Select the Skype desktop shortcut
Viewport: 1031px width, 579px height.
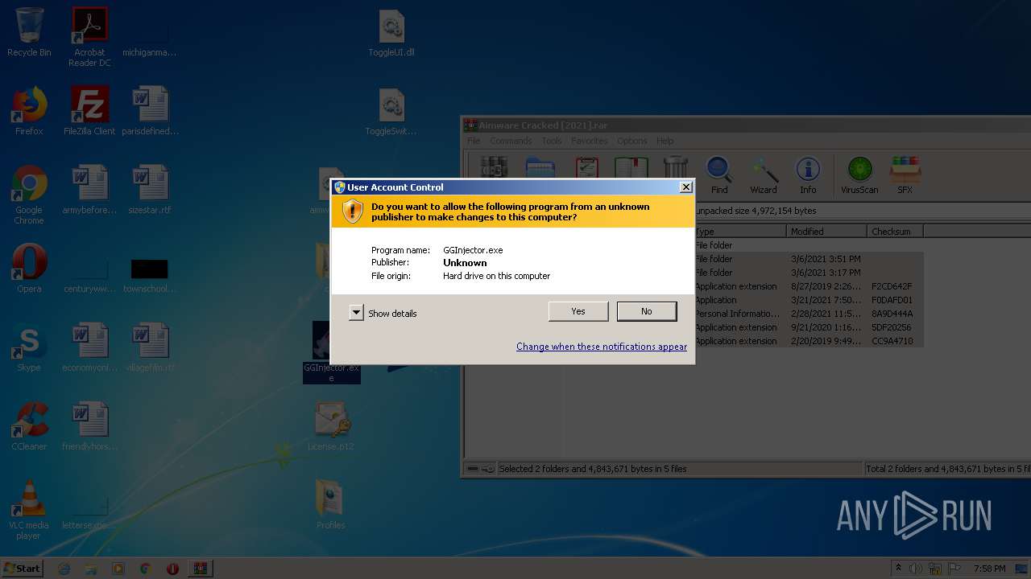[29, 347]
